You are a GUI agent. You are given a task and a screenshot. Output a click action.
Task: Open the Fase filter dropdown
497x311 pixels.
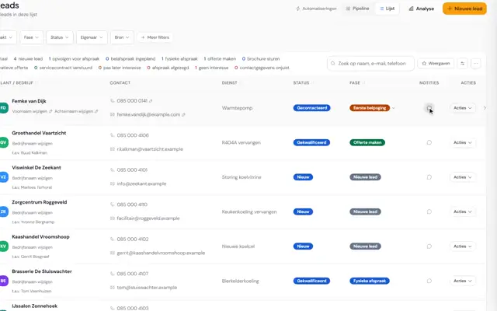tap(31, 37)
